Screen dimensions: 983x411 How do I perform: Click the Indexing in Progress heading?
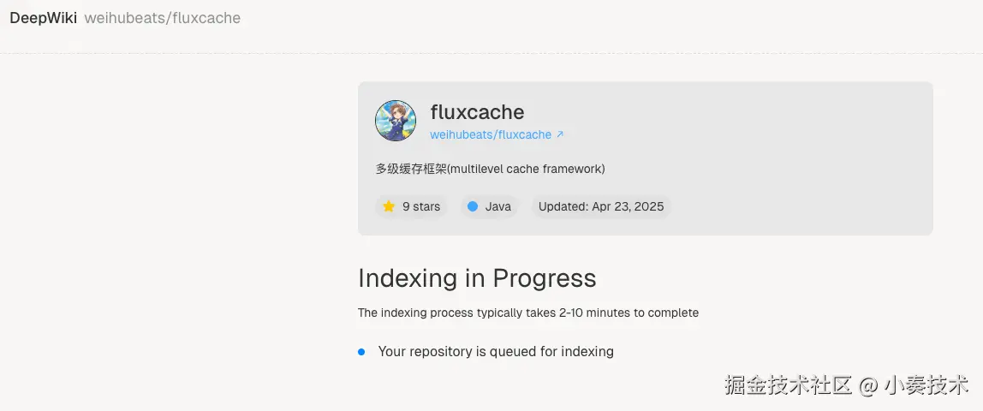477,278
